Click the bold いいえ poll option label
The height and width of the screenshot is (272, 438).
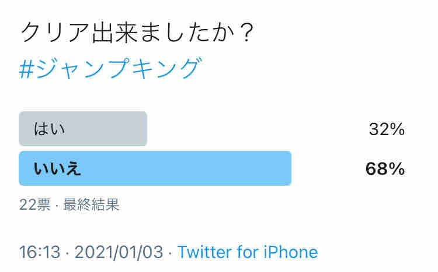(57, 168)
